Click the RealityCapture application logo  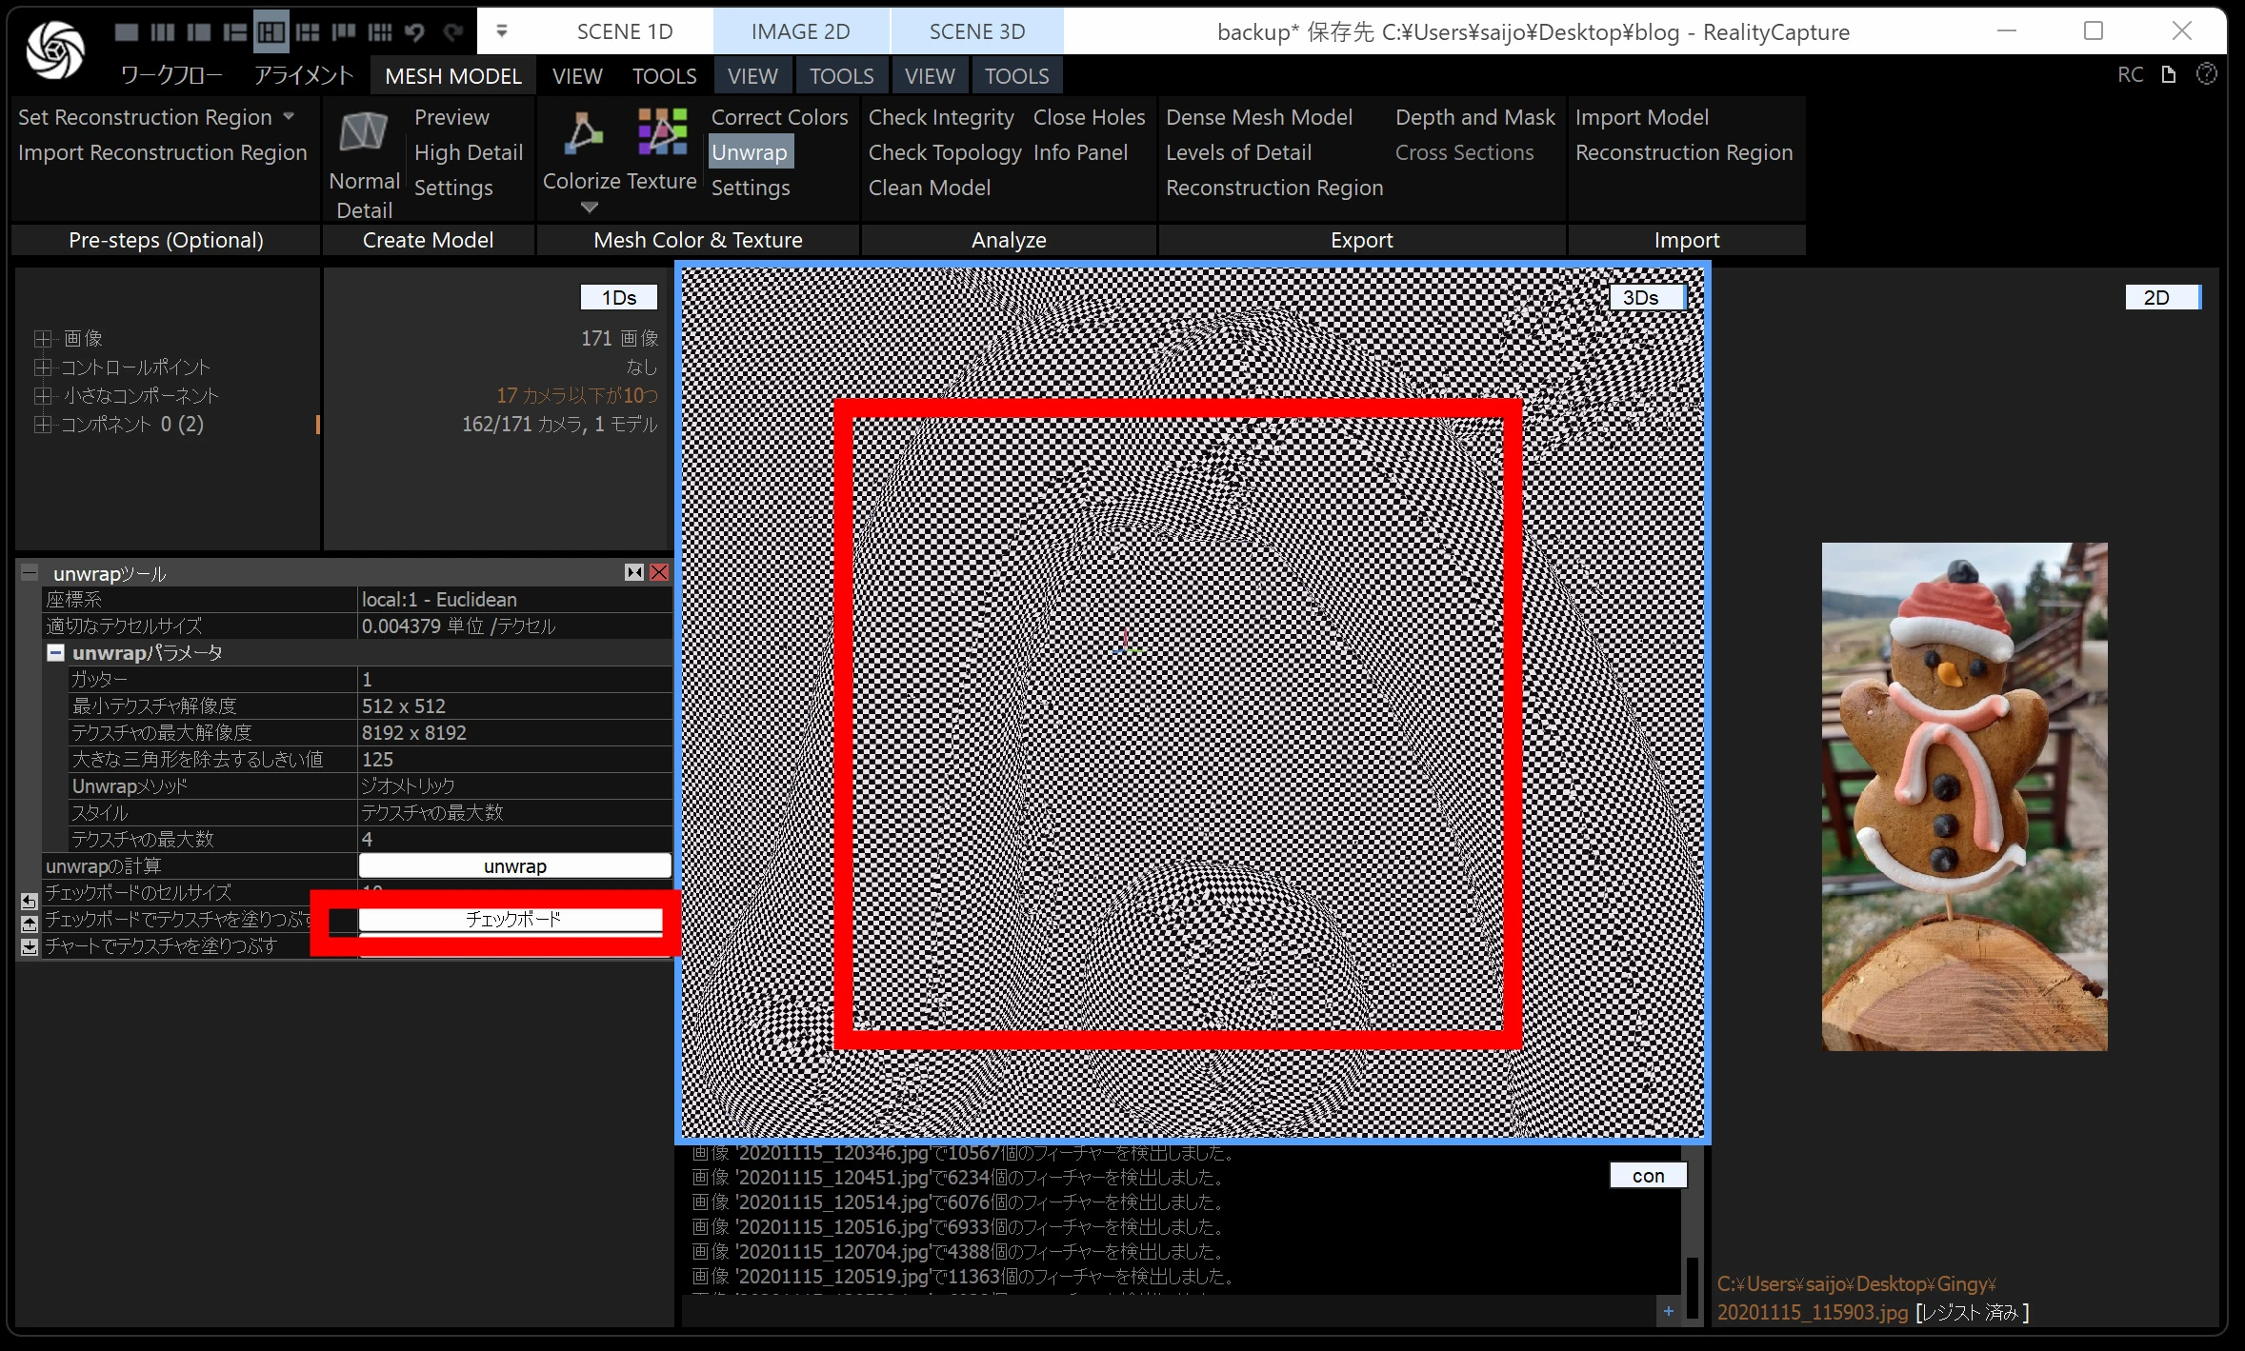(54, 49)
